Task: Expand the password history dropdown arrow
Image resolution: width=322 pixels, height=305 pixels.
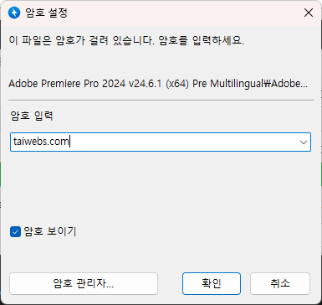Action: point(304,142)
